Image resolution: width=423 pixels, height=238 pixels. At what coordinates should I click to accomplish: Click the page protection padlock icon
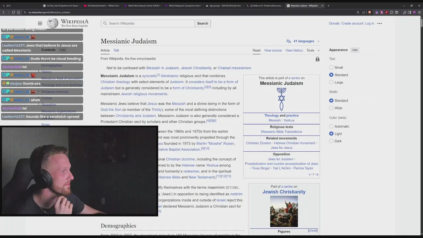(x=317, y=59)
